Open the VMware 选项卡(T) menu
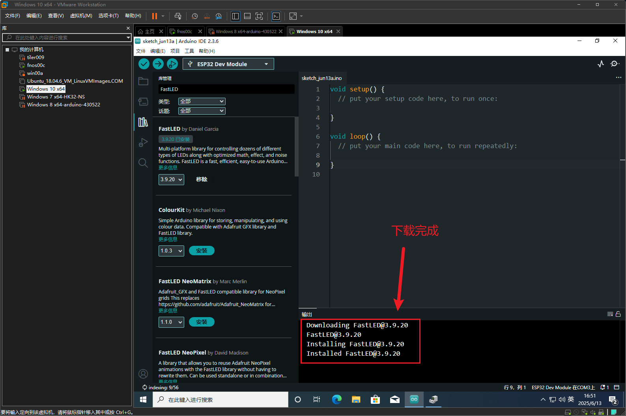 (108, 16)
